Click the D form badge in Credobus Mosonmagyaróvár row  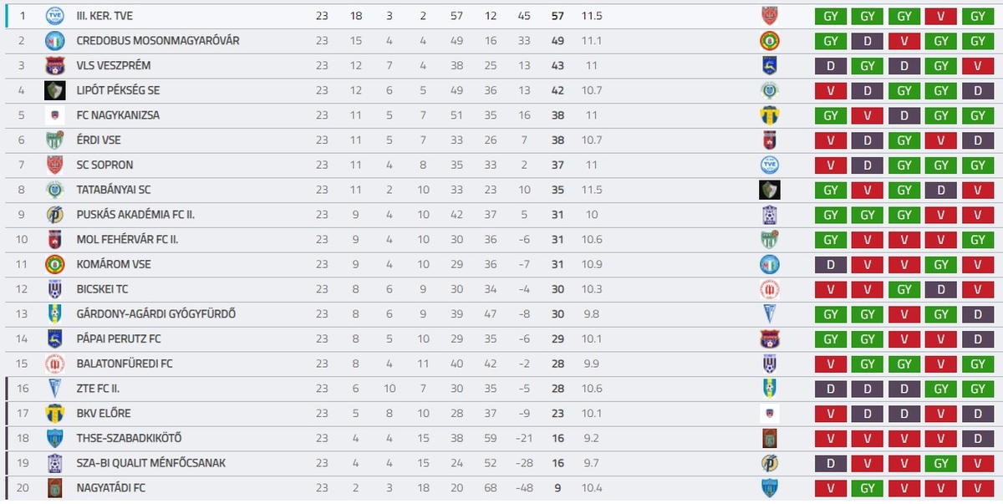click(867, 41)
